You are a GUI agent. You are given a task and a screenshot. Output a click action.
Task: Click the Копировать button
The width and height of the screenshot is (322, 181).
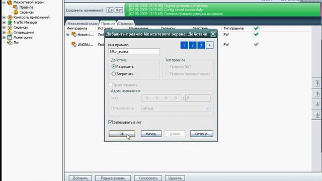click(x=148, y=178)
